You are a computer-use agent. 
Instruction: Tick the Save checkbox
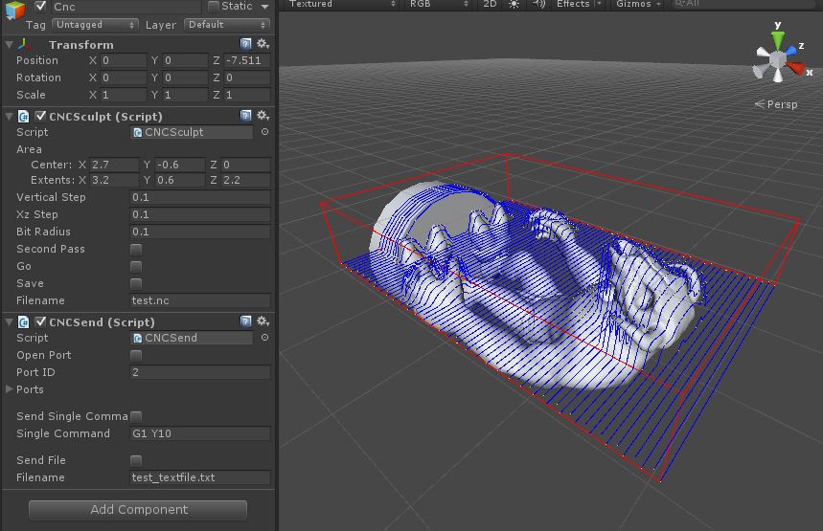(136, 283)
